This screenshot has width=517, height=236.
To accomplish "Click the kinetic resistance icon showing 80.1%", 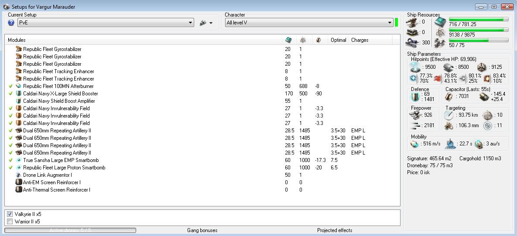I will (x=462, y=78).
